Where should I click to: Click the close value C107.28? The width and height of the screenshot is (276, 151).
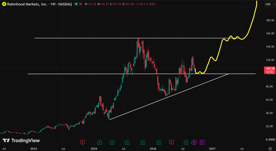128,4
